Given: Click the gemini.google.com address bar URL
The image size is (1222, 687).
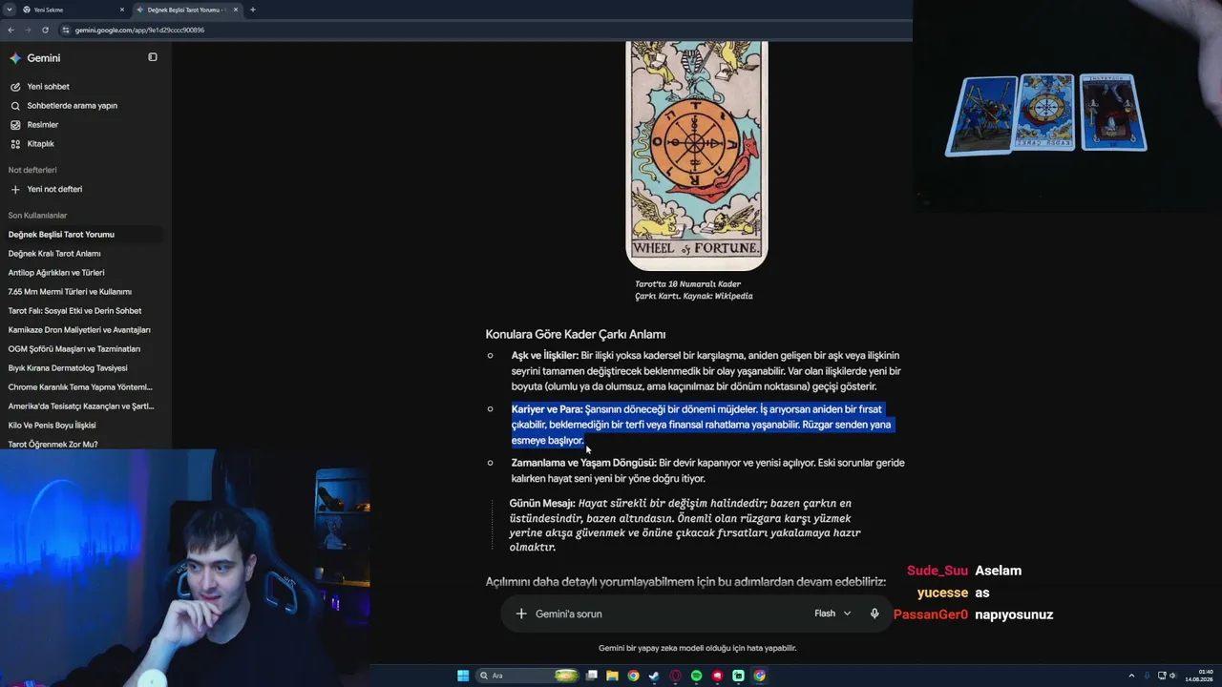Looking at the screenshot, I should pos(140,30).
